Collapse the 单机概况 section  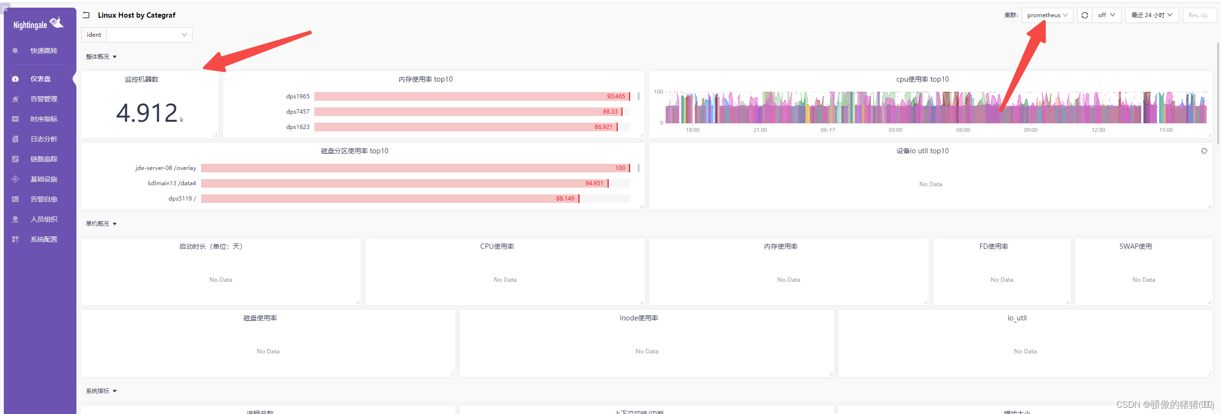click(x=101, y=224)
